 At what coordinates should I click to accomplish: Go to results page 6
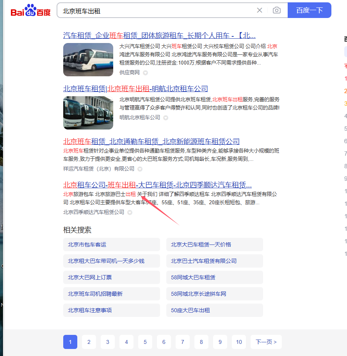click(x=164, y=342)
